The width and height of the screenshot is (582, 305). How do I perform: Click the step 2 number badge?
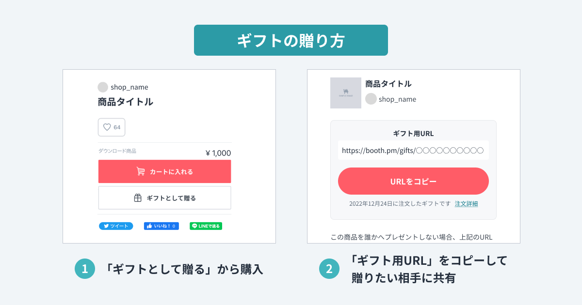coord(329,269)
